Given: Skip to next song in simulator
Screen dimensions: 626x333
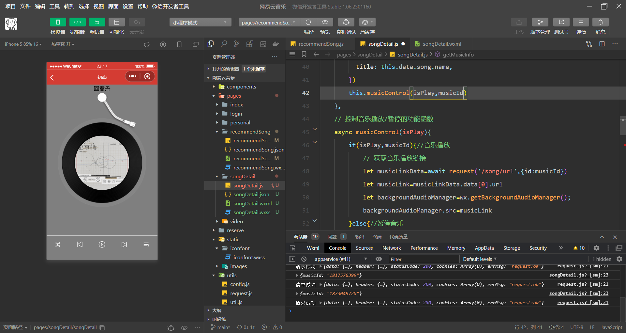Looking at the screenshot, I should tap(124, 245).
